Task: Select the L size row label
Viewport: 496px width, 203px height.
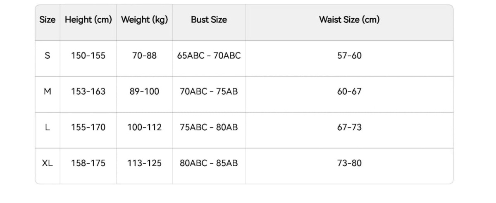Action: pos(48,127)
